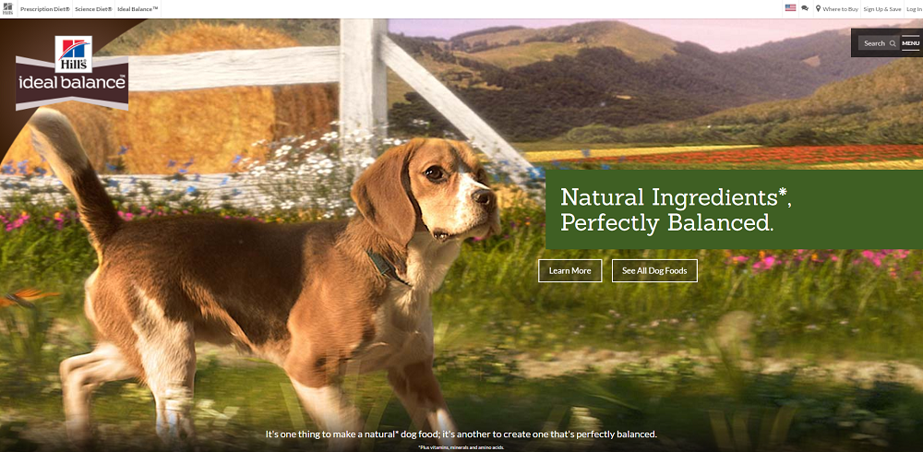Open the Sign Up & Save link
The height and width of the screenshot is (452, 923).
pos(881,9)
